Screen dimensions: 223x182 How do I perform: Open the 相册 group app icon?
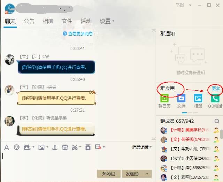tap(198, 98)
